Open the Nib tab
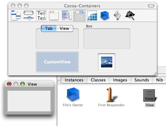Viewport: 166px width, 126px height. [x=159, y=80]
